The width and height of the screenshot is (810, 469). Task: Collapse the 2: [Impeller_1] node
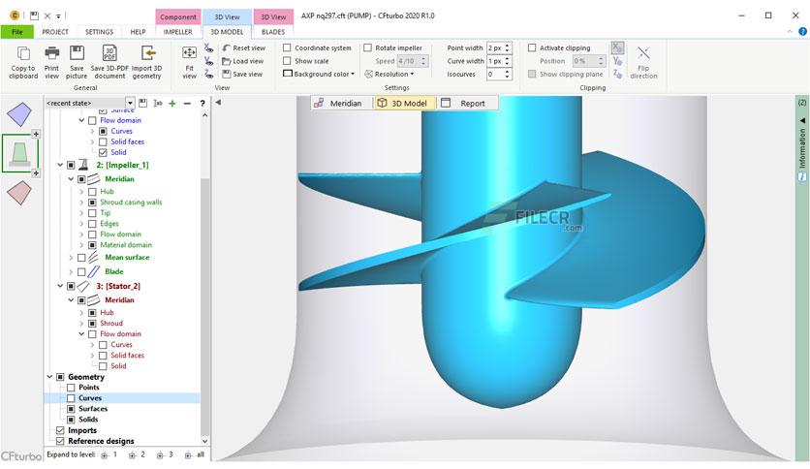pyautogui.click(x=60, y=166)
